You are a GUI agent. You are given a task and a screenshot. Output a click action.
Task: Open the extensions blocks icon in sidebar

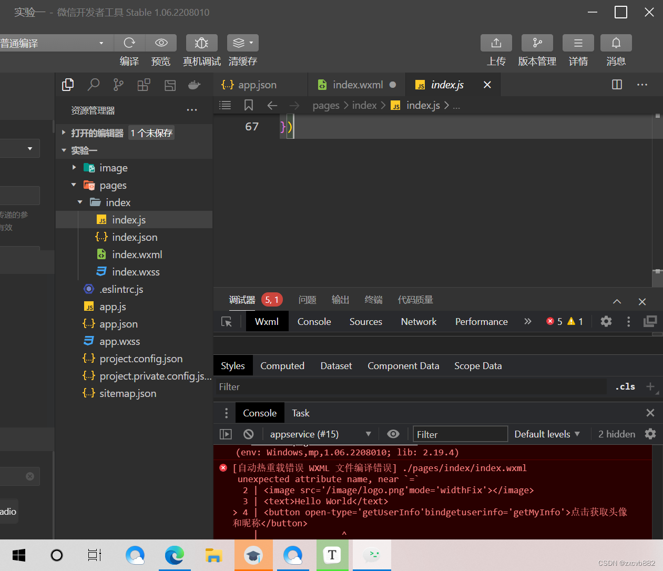(144, 85)
